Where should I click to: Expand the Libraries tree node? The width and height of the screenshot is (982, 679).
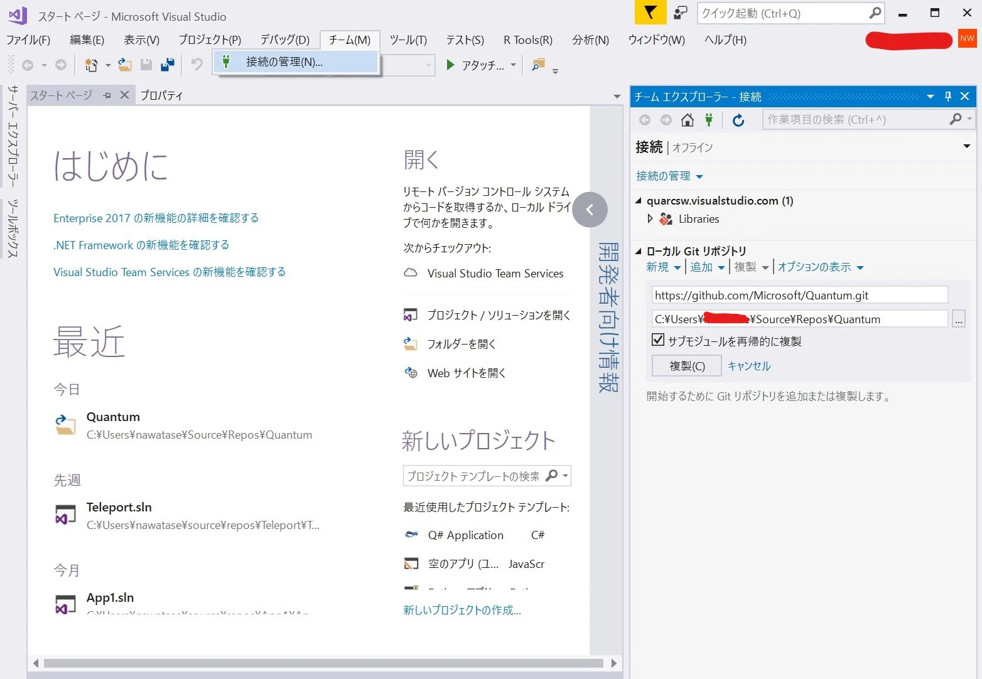(650, 218)
